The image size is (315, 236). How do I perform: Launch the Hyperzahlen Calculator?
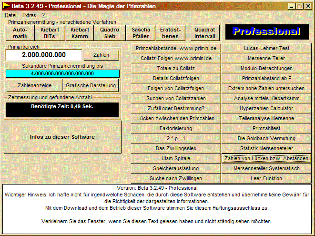[x=266, y=108]
